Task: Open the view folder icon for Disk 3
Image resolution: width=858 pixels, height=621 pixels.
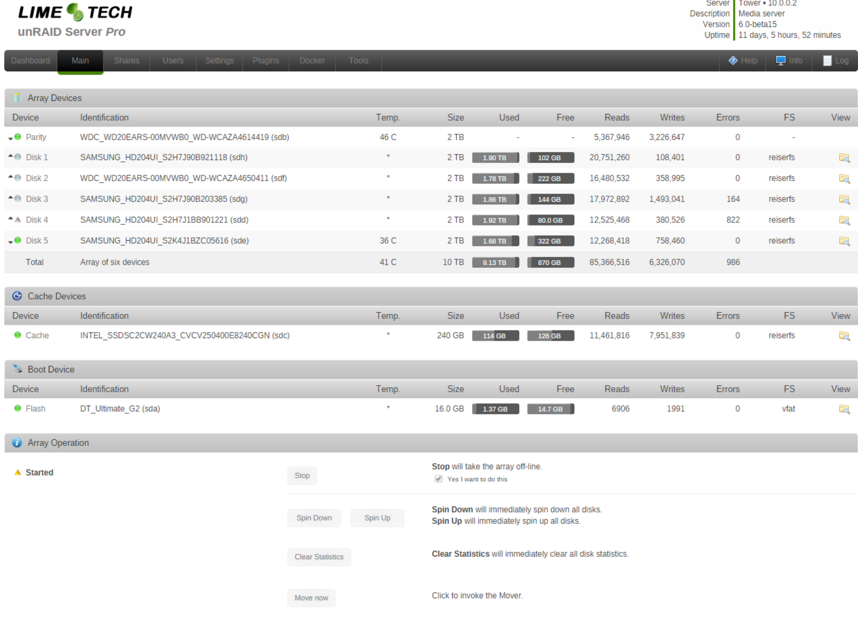Action: (844, 199)
